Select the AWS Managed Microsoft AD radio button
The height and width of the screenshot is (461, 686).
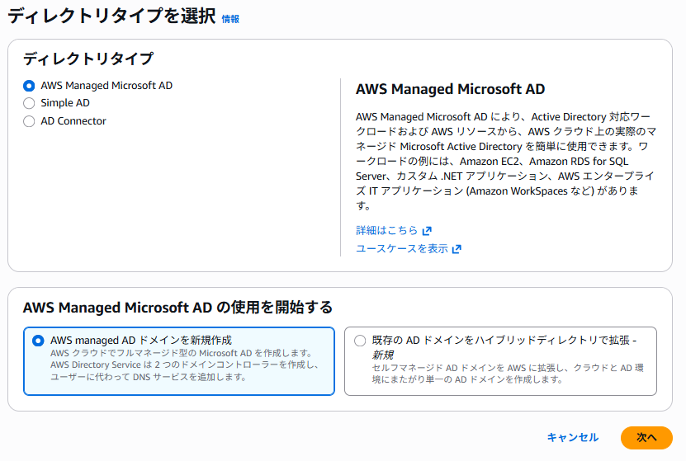(30, 86)
